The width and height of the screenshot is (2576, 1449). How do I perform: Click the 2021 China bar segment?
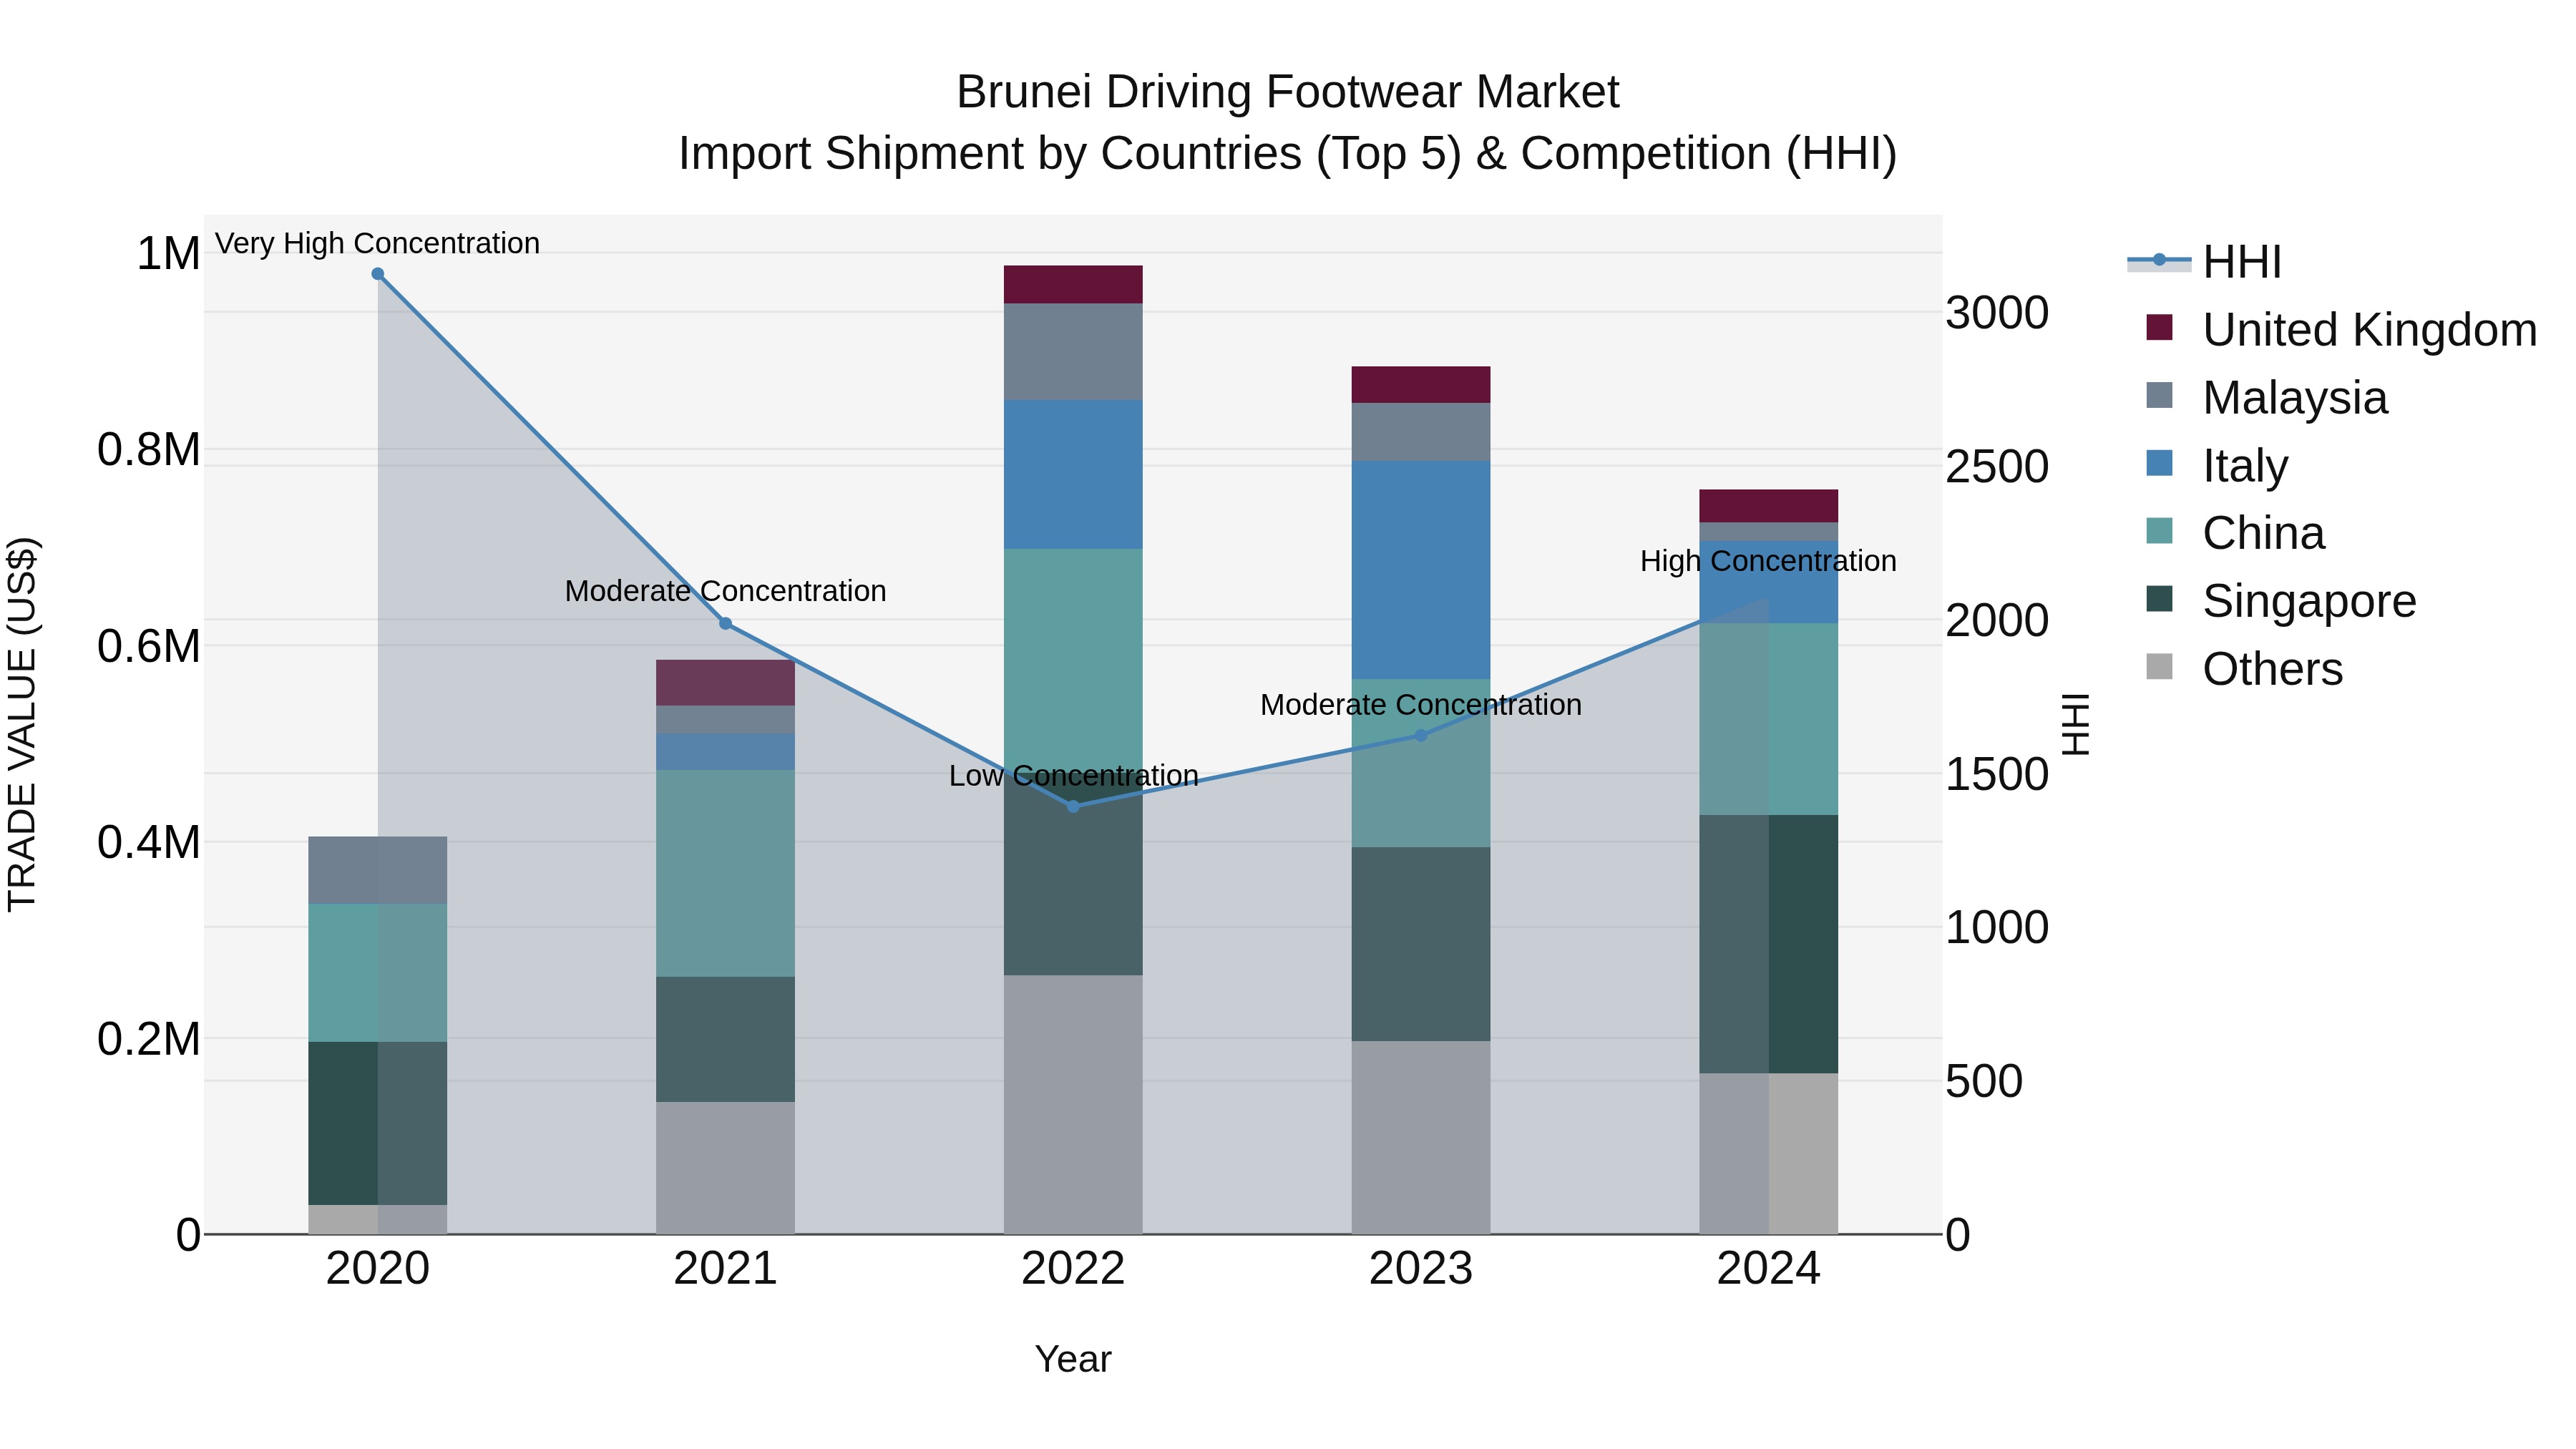click(726, 874)
